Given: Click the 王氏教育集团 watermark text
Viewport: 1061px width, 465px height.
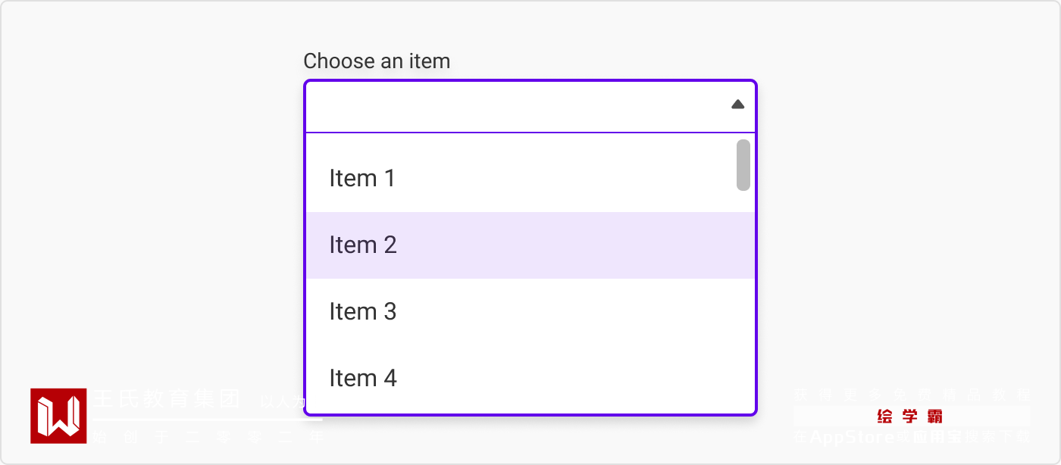Looking at the screenshot, I should (x=167, y=398).
